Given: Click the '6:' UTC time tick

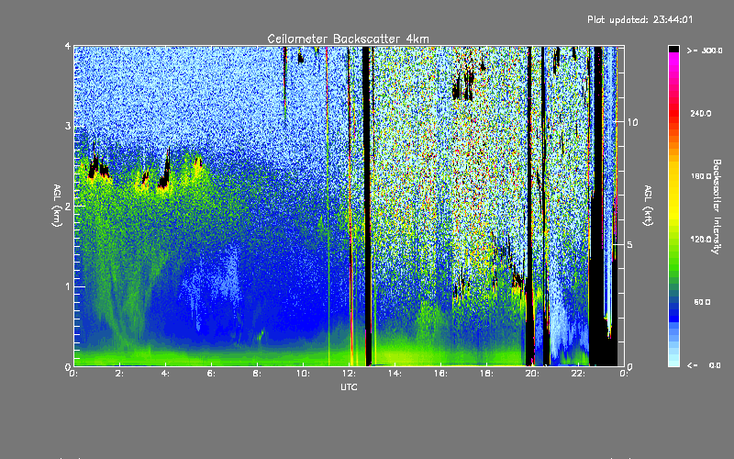Looking at the screenshot, I should (211, 374).
